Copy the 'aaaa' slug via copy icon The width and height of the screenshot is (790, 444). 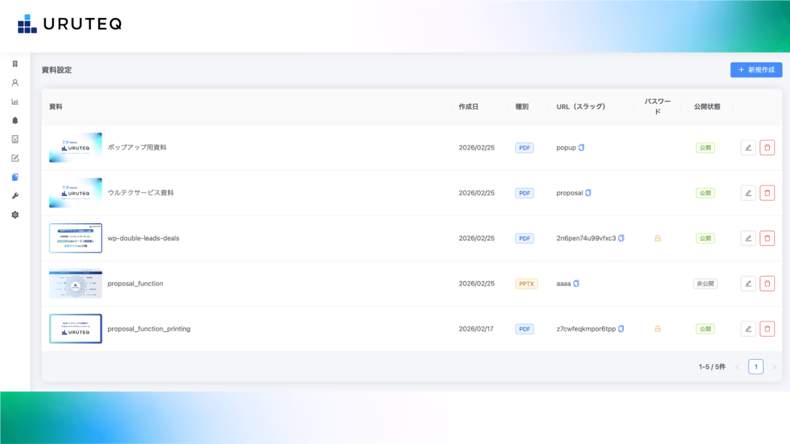point(576,284)
